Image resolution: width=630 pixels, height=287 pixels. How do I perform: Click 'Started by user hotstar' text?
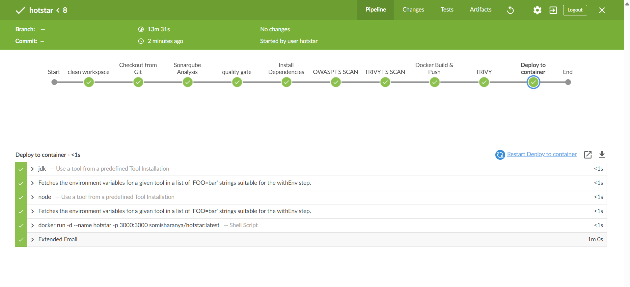pyautogui.click(x=289, y=41)
